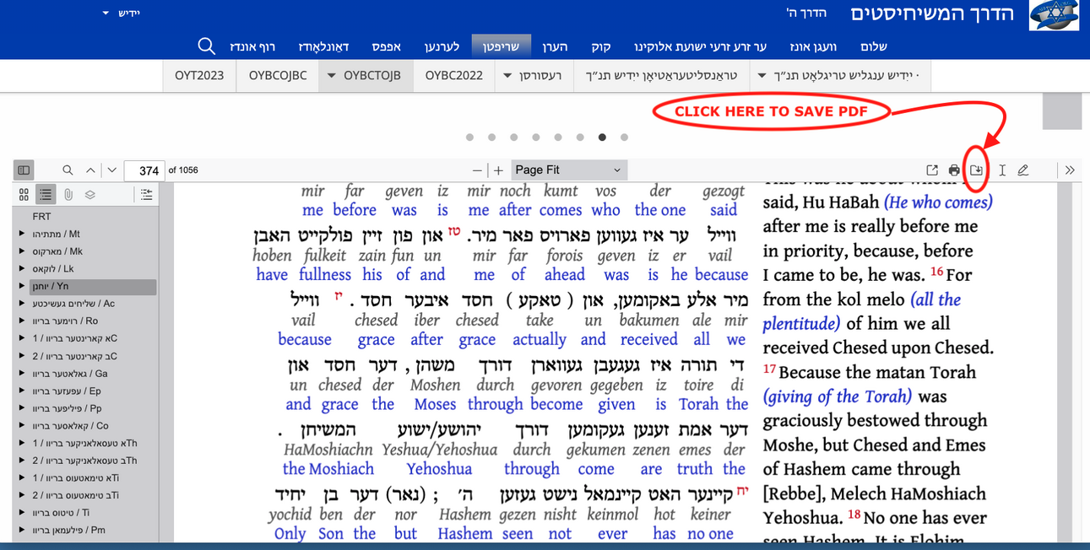Print the PDF with the printer icon
Screen dimensions: 1090x550
click(954, 170)
